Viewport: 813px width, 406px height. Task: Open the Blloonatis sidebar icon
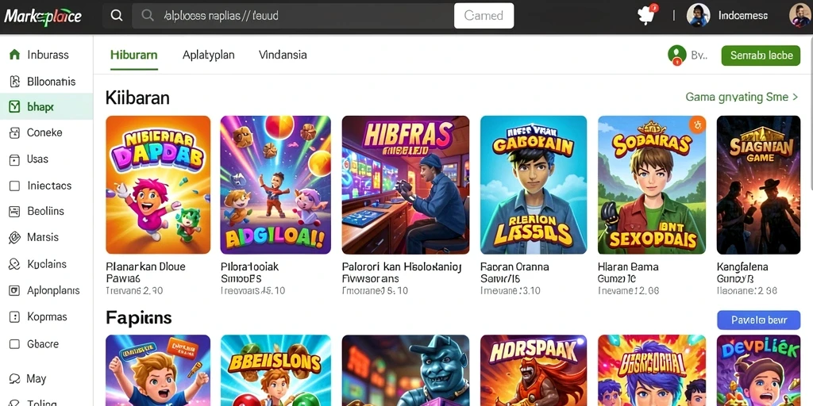tap(14, 82)
